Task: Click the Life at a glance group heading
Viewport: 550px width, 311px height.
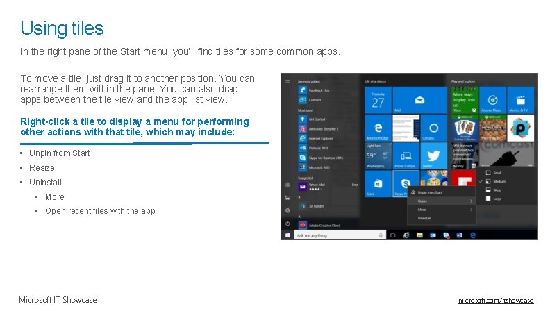Action: tap(375, 81)
